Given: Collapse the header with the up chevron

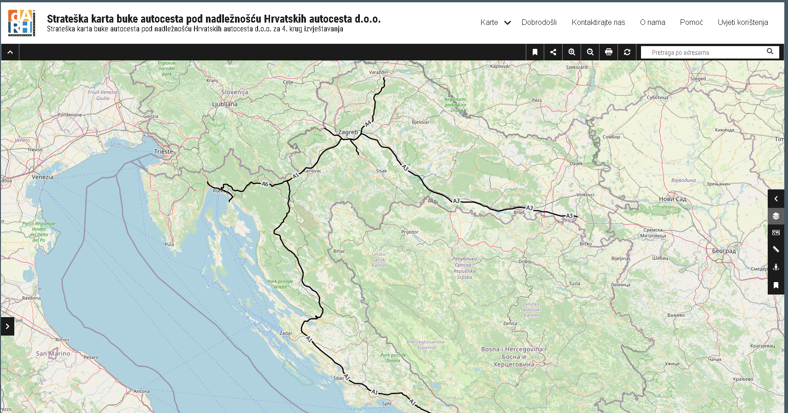Looking at the screenshot, I should [x=10, y=53].
